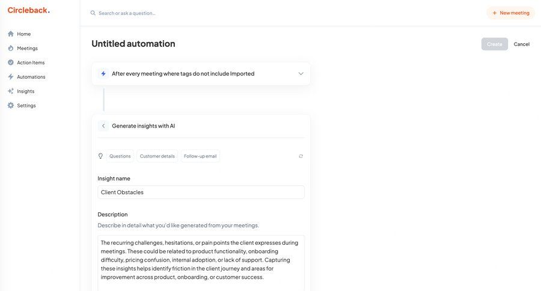
Task: Click the Meetings hand icon
Action: tap(11, 48)
